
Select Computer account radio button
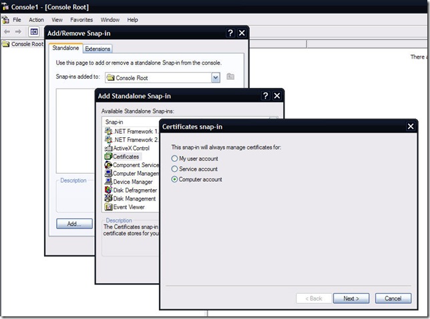point(174,179)
